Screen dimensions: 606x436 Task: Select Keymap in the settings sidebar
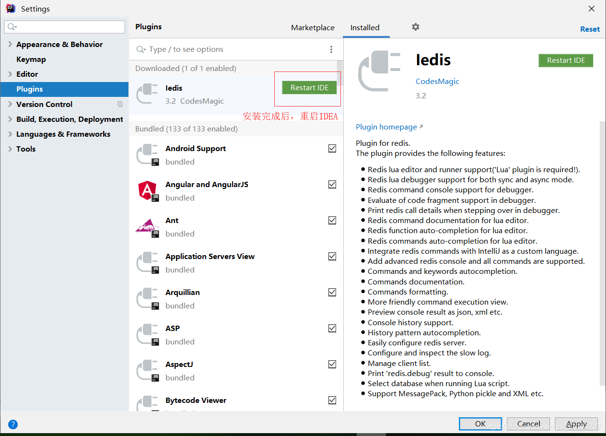click(30, 59)
